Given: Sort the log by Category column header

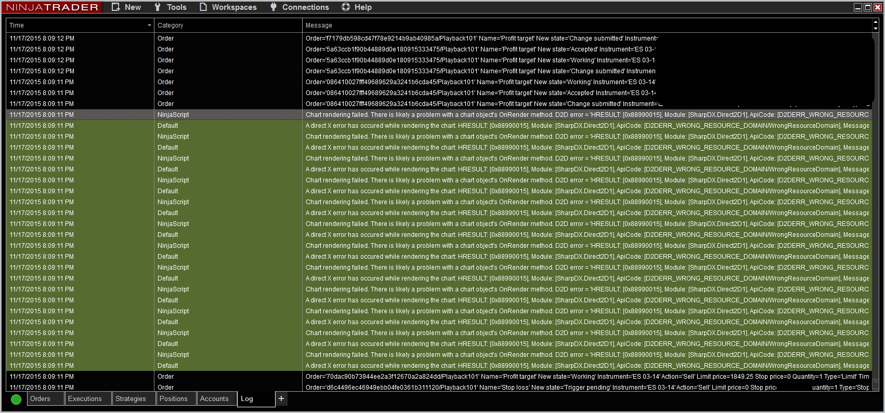Looking at the screenshot, I should [x=228, y=25].
